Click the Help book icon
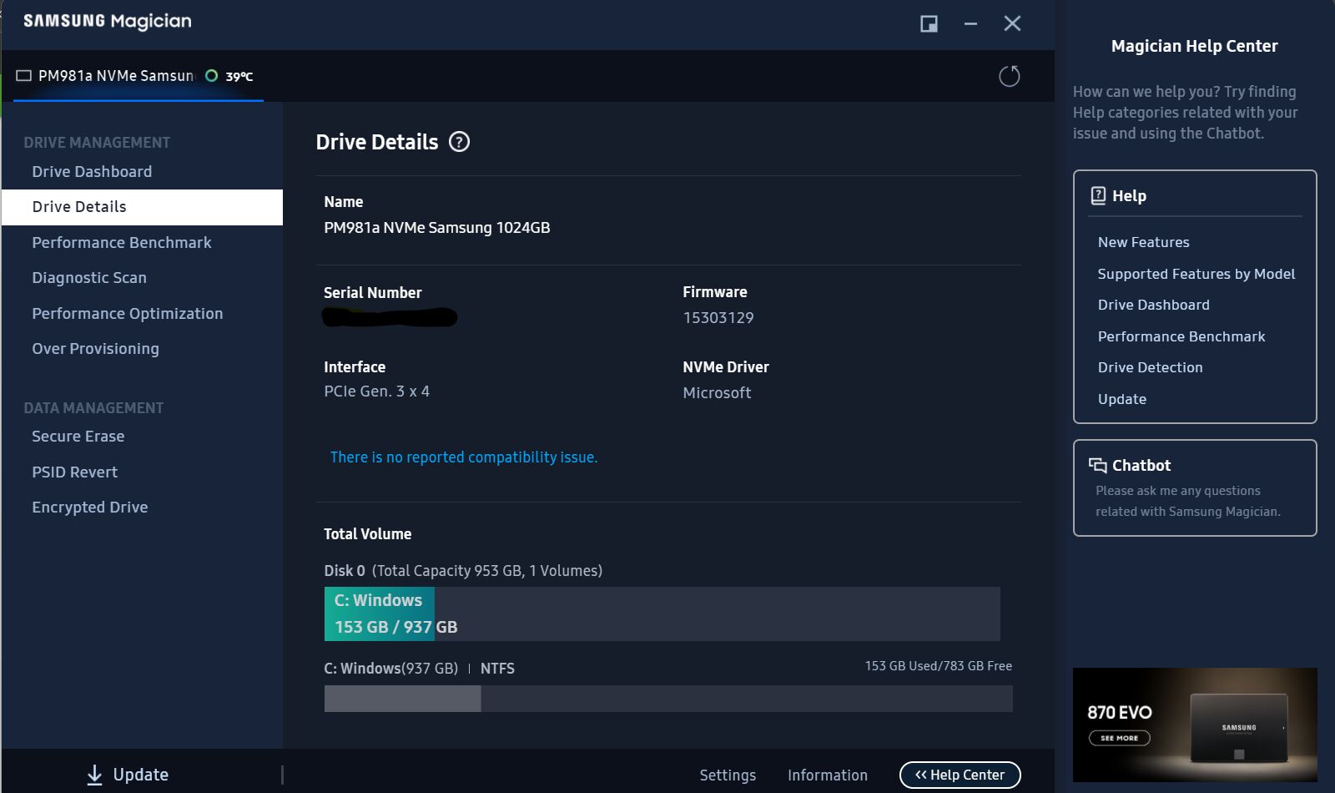1335x793 pixels. pos(1098,195)
